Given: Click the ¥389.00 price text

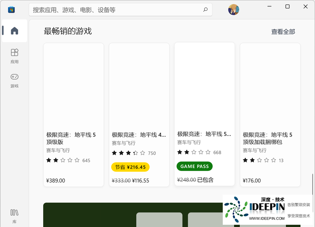Looking at the screenshot, I should click(x=56, y=181).
